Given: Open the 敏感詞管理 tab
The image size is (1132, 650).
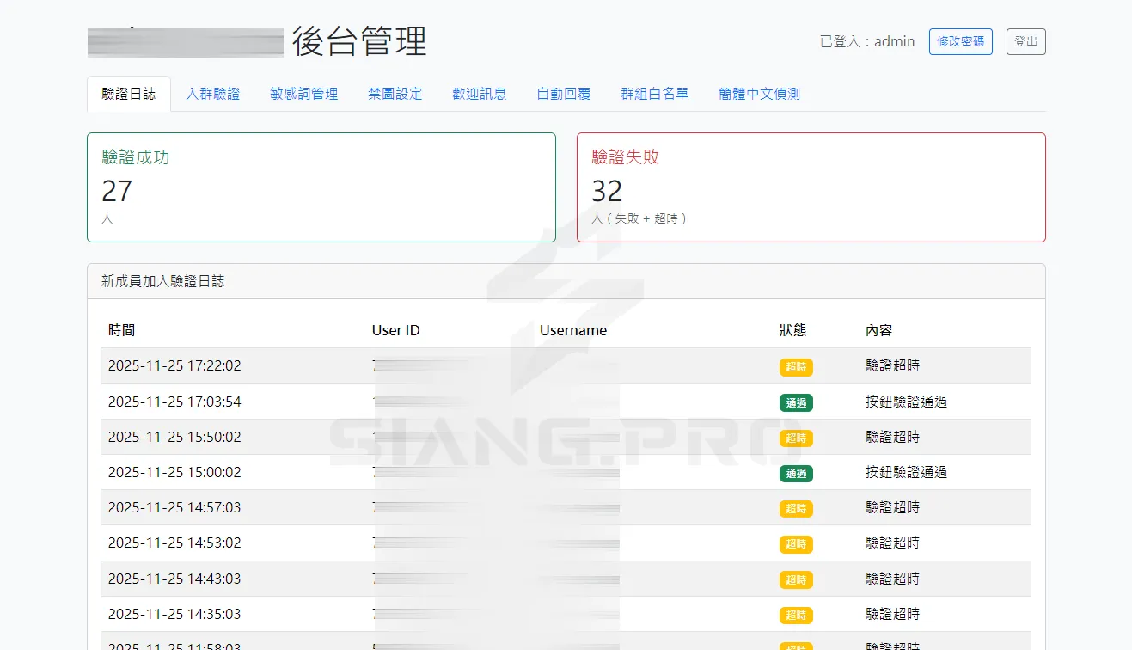Looking at the screenshot, I should tap(303, 93).
